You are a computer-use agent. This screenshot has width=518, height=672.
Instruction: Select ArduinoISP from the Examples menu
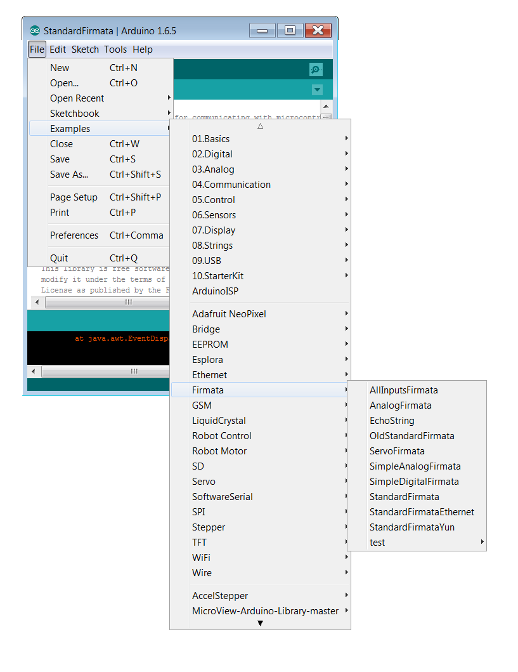tap(213, 291)
